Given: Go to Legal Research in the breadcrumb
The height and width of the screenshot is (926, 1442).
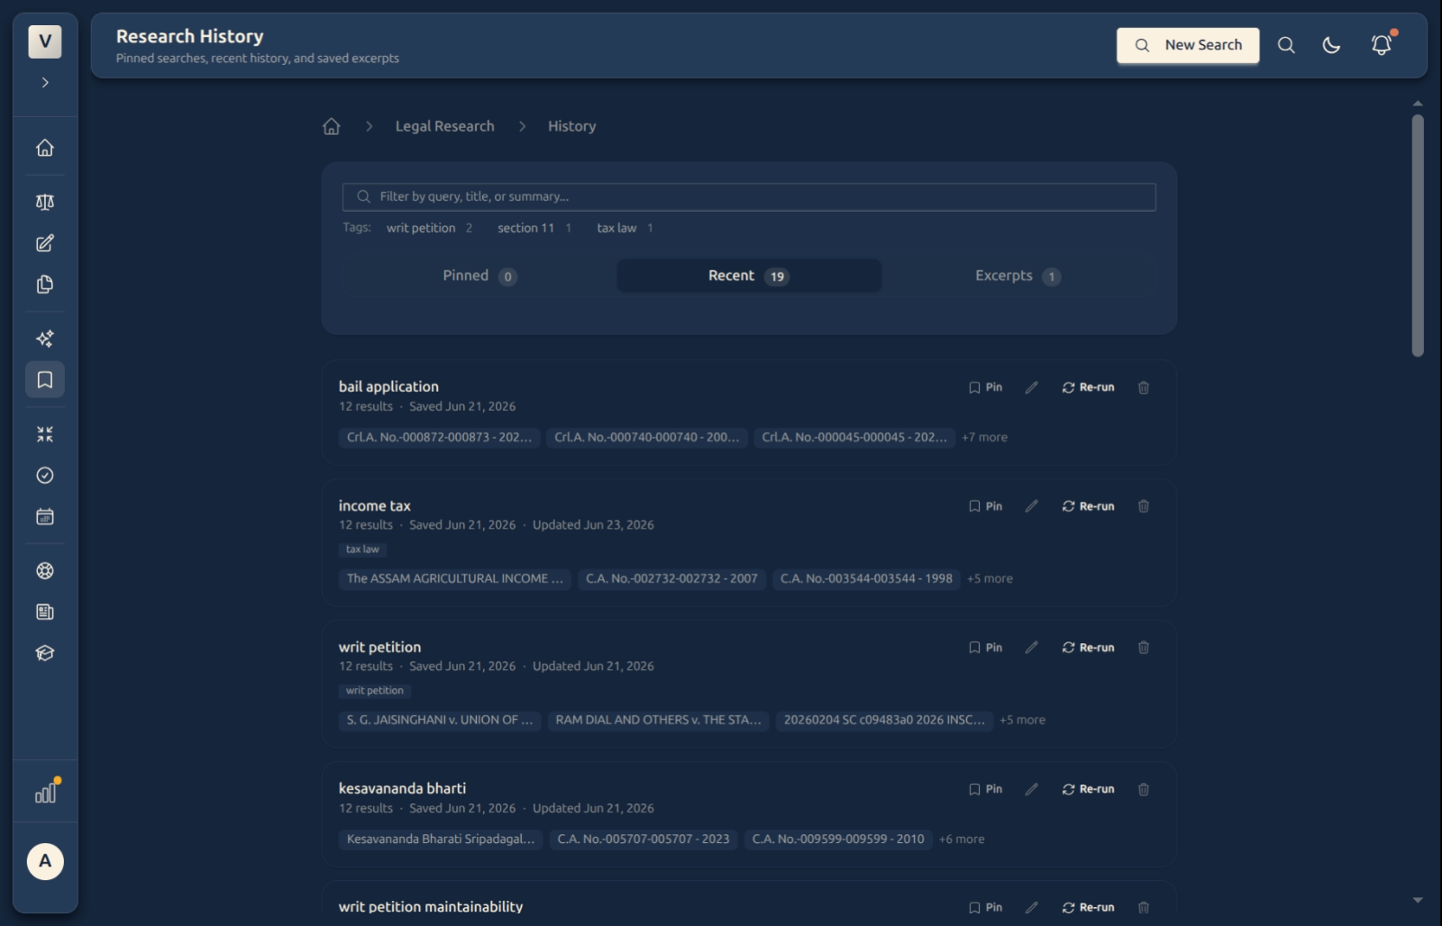Looking at the screenshot, I should (444, 126).
